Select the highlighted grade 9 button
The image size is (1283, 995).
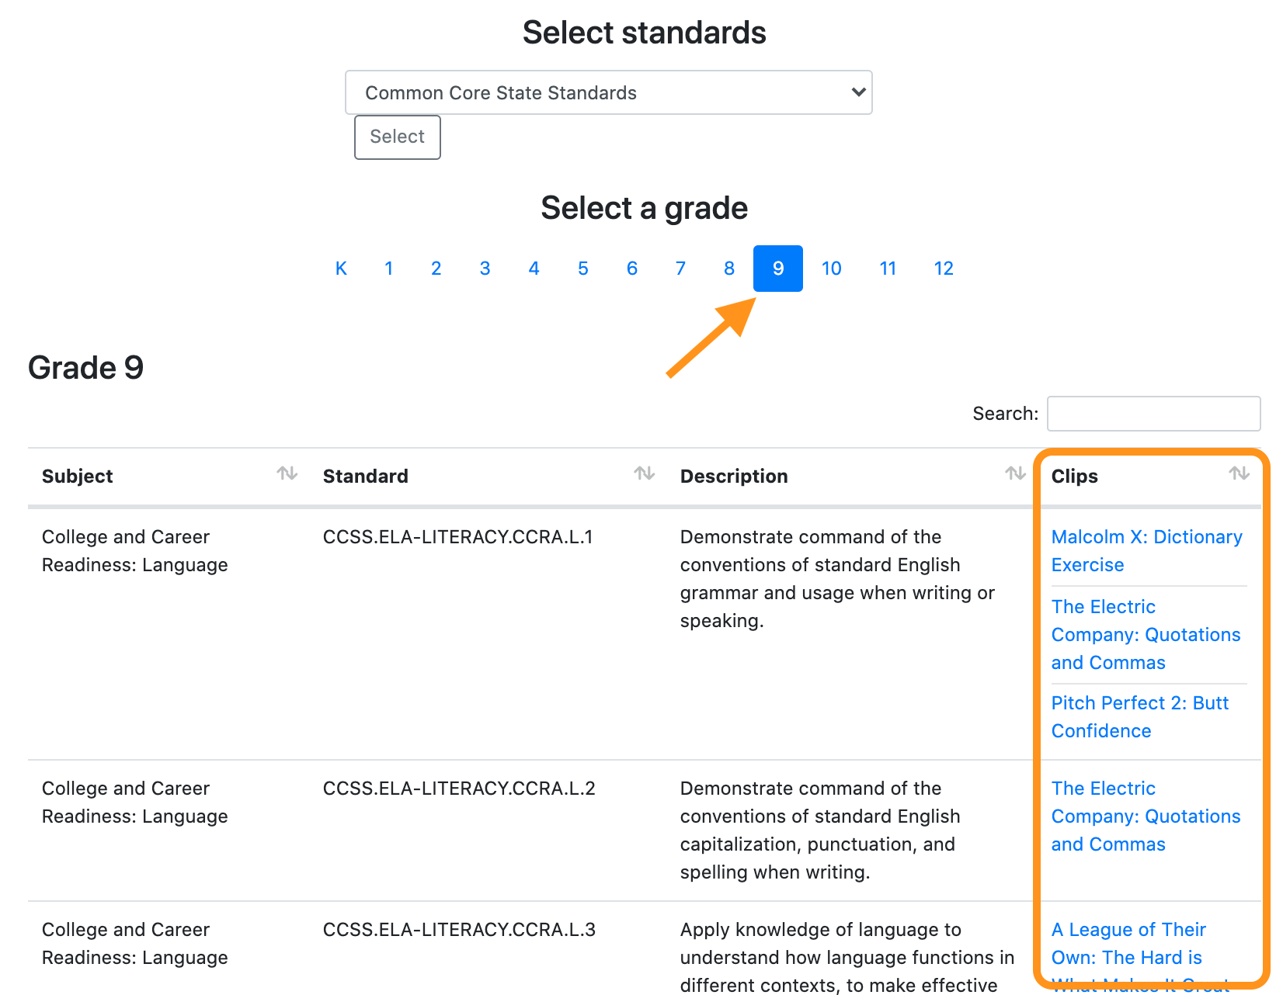(x=777, y=268)
